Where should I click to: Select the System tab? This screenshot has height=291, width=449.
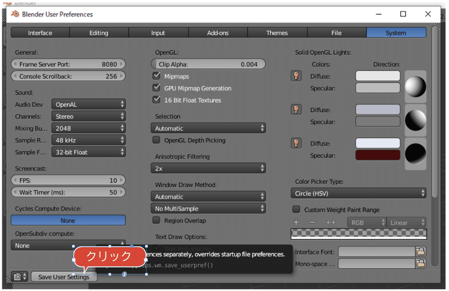click(396, 33)
